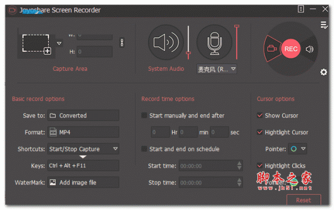Viewport: 334px width, 210px height.
Task: Click the Start time field
Action: point(210,165)
